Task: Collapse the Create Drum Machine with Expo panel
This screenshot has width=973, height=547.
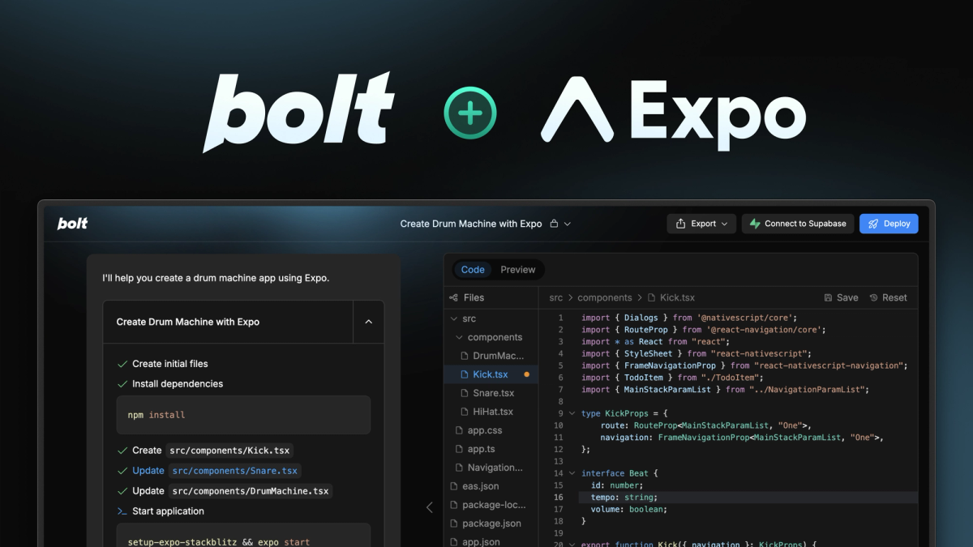Action: 368,322
